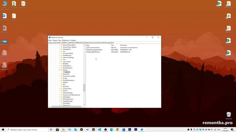Click the SearchSettings folder icon
The image size is (236, 132).
(62, 93)
